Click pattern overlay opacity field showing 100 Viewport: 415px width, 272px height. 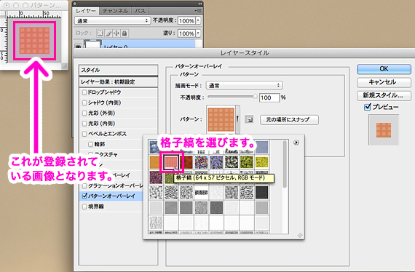(x=269, y=97)
